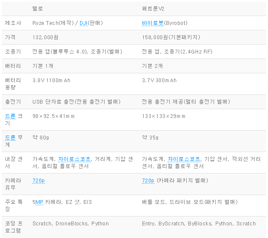Click 드론 link in 드론 무게 row
268x238 pixels.
(11, 138)
